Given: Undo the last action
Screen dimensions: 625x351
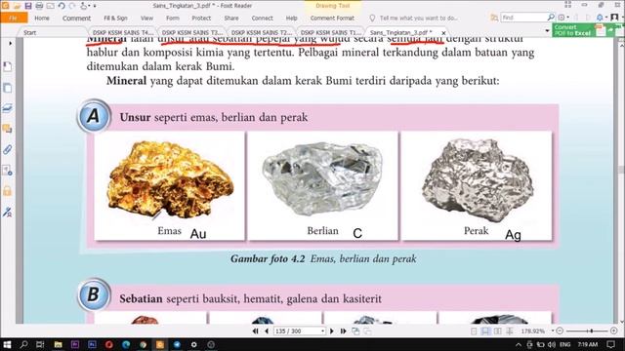Looking at the screenshot, I should 62,6.
